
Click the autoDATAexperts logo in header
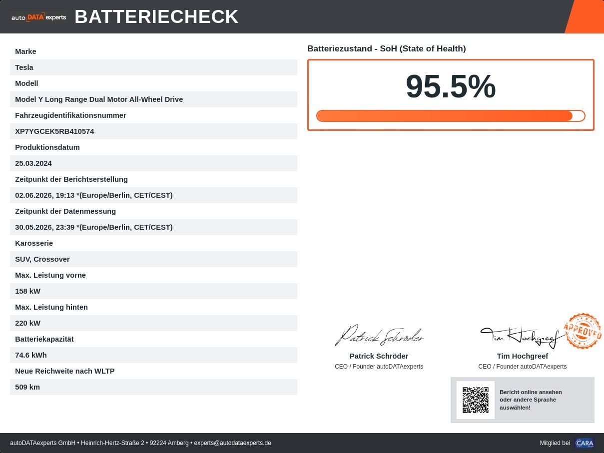(38, 17)
